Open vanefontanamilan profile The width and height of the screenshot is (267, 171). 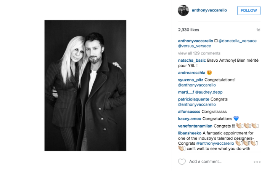pyautogui.click(x=195, y=126)
